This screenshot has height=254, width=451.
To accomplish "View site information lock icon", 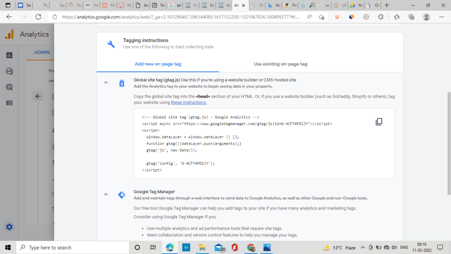I will (55, 17).
